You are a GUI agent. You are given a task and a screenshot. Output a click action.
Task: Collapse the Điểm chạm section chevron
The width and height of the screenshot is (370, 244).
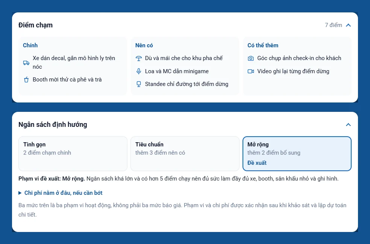tap(348, 25)
